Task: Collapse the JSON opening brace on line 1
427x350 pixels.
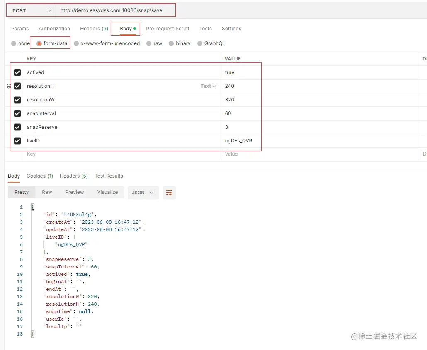Action: click(x=32, y=208)
